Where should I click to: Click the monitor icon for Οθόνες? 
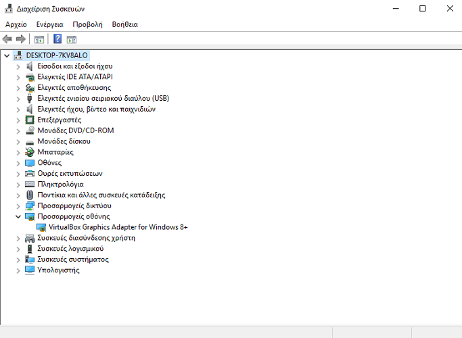30,163
